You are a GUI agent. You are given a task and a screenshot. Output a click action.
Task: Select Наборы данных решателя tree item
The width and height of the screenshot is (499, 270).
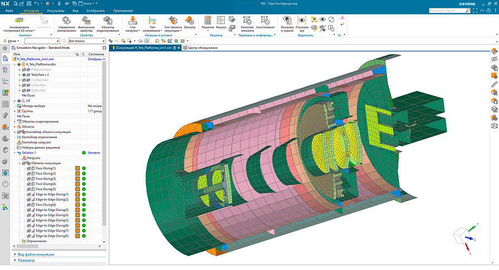(x=41, y=148)
